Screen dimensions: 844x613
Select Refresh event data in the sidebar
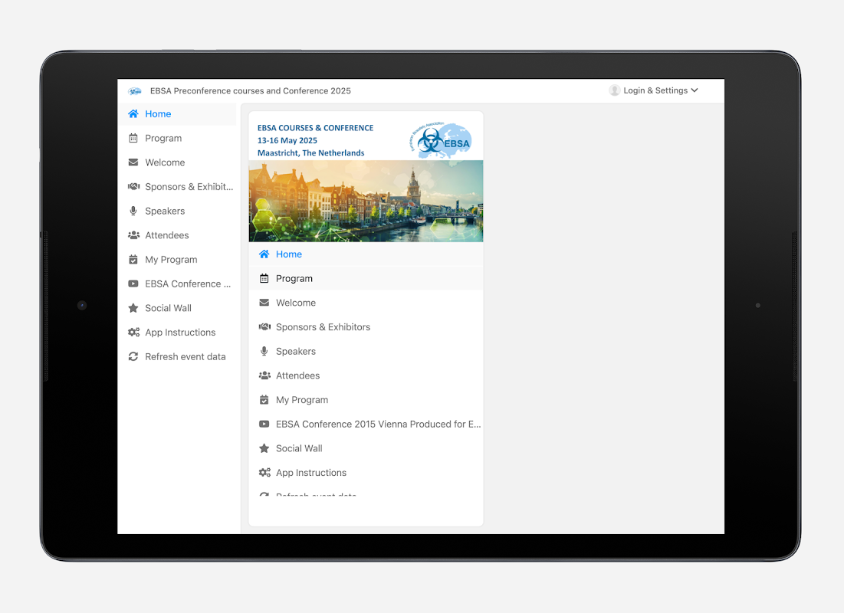[177, 356]
